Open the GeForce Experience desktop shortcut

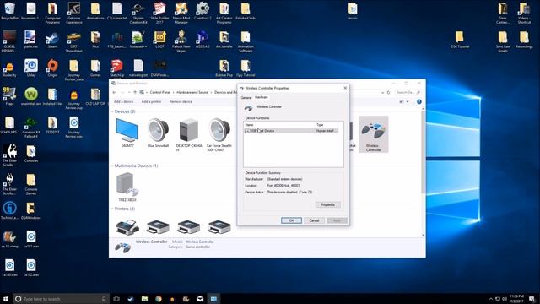pos(73,13)
